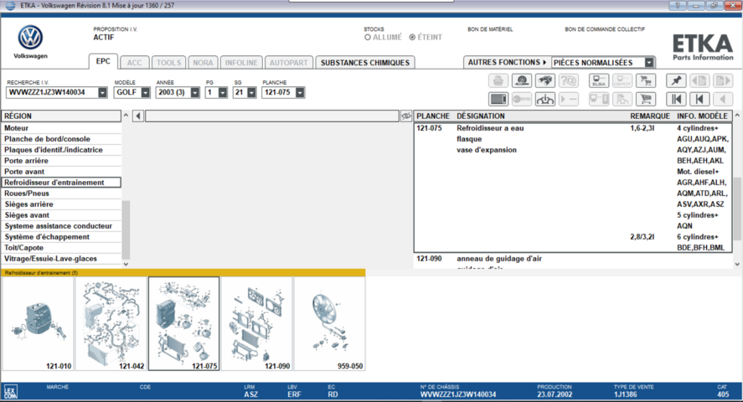Viewport: 743px width, 402px height.
Task: Click the left arrow beside the illustration bar
Action: [138, 116]
